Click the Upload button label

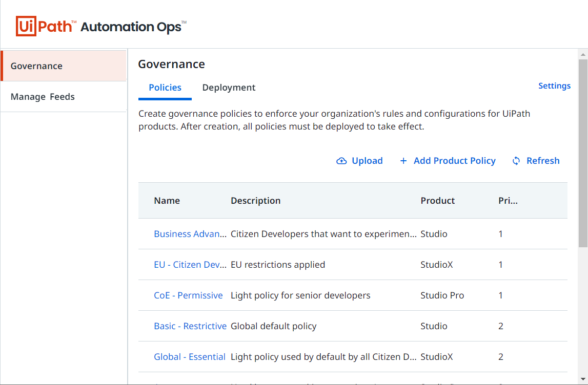pyautogui.click(x=367, y=161)
